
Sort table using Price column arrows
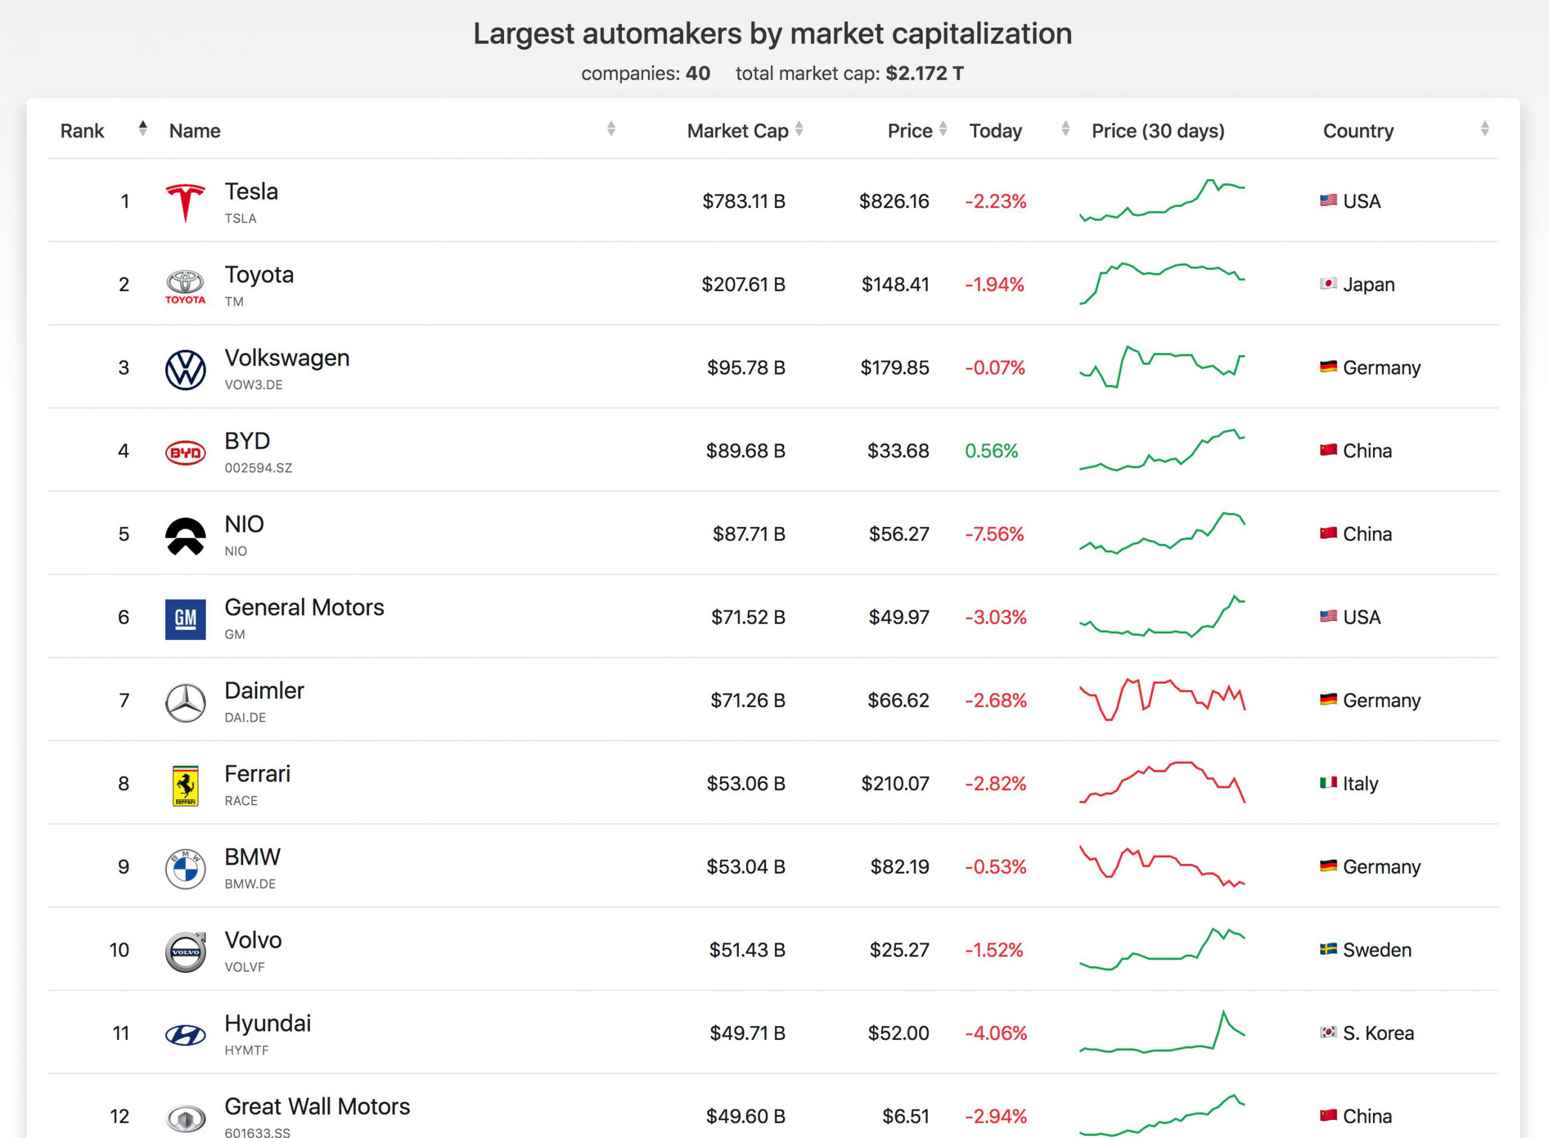click(943, 129)
